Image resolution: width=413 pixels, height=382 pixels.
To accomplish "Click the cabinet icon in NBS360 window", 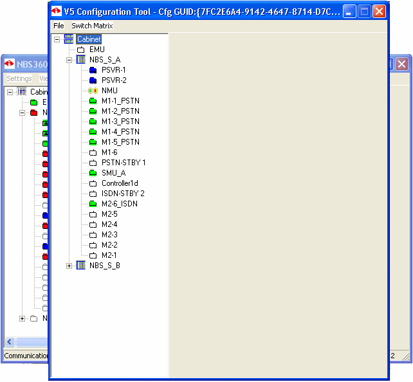I will (x=22, y=92).
